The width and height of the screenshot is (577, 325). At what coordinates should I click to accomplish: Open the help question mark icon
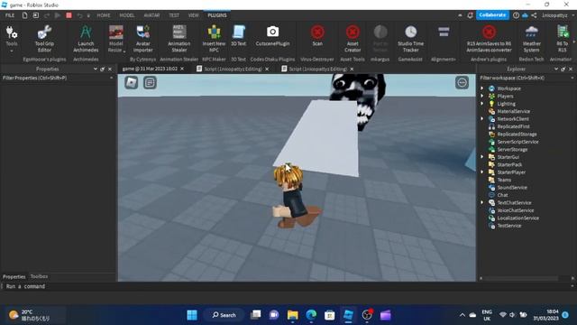[516, 15]
